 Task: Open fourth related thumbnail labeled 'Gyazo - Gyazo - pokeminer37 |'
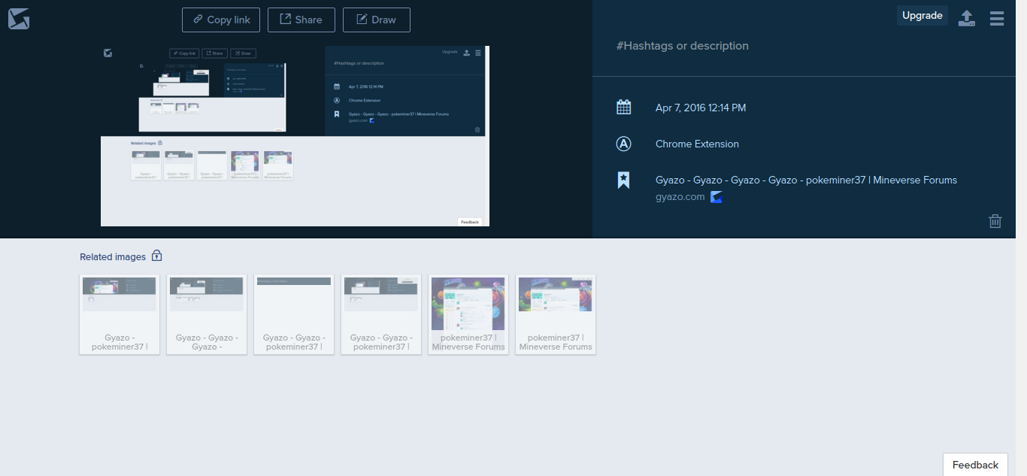tap(381, 314)
